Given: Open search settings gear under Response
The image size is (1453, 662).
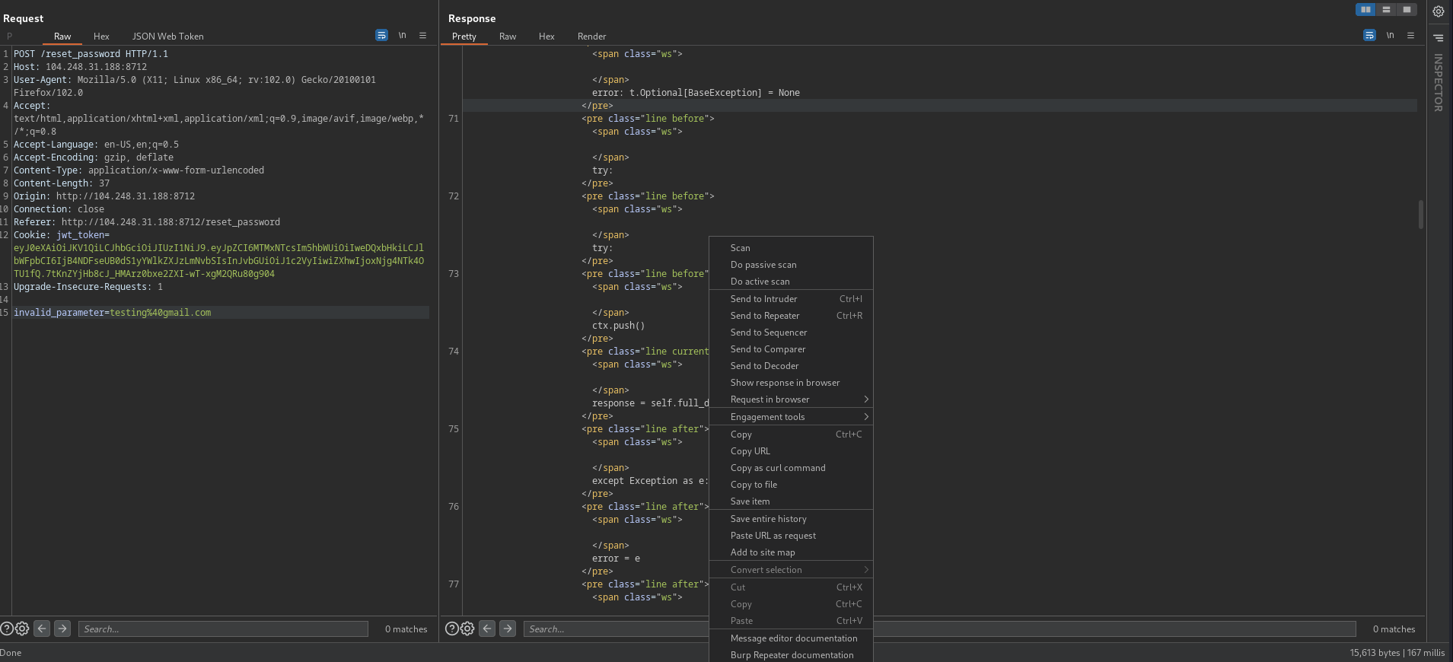Looking at the screenshot, I should (467, 629).
